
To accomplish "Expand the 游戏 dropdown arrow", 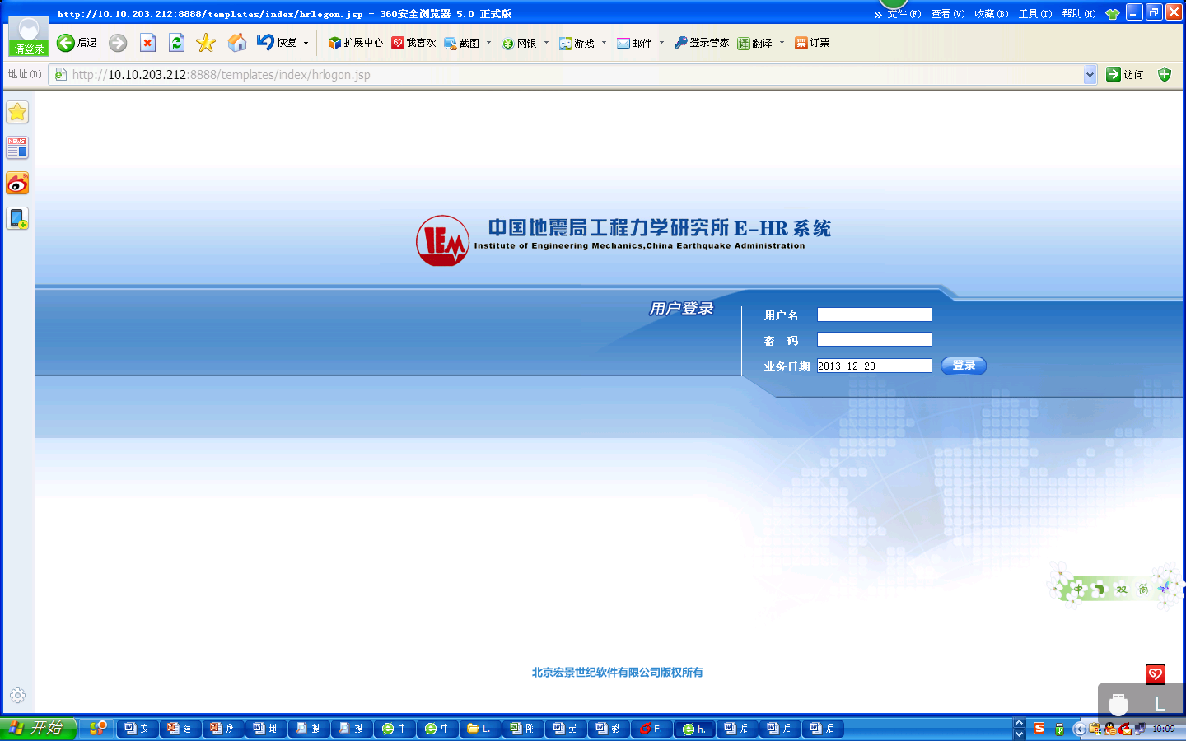I will pyautogui.click(x=605, y=43).
